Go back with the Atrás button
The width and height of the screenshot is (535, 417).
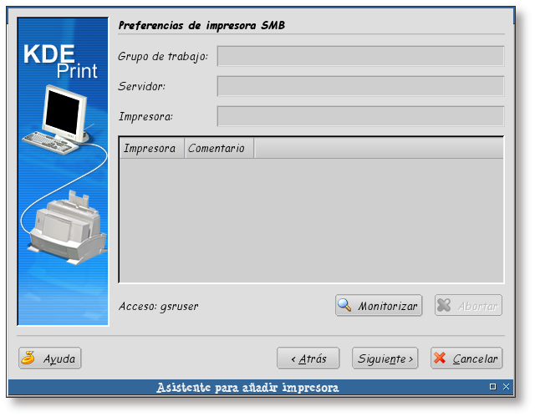pyautogui.click(x=308, y=359)
